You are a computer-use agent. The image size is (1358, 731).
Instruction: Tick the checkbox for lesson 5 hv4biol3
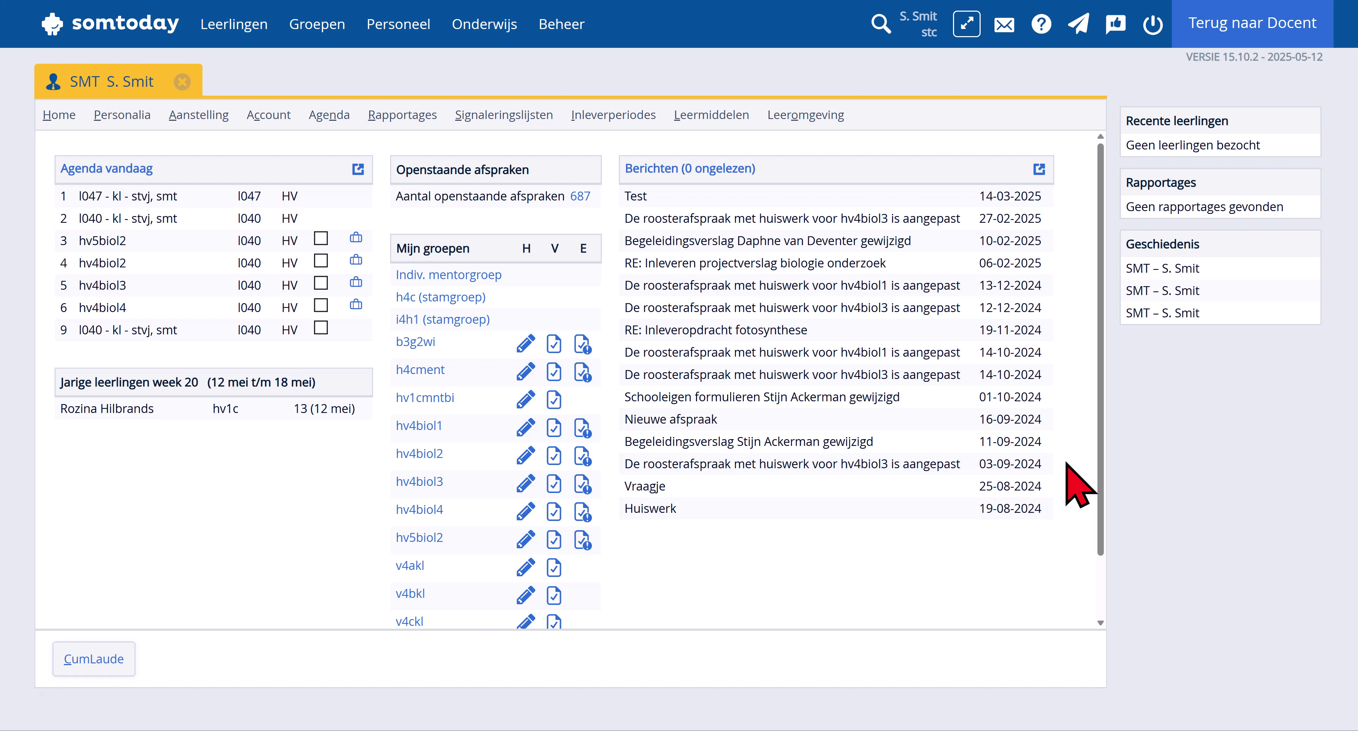point(320,283)
